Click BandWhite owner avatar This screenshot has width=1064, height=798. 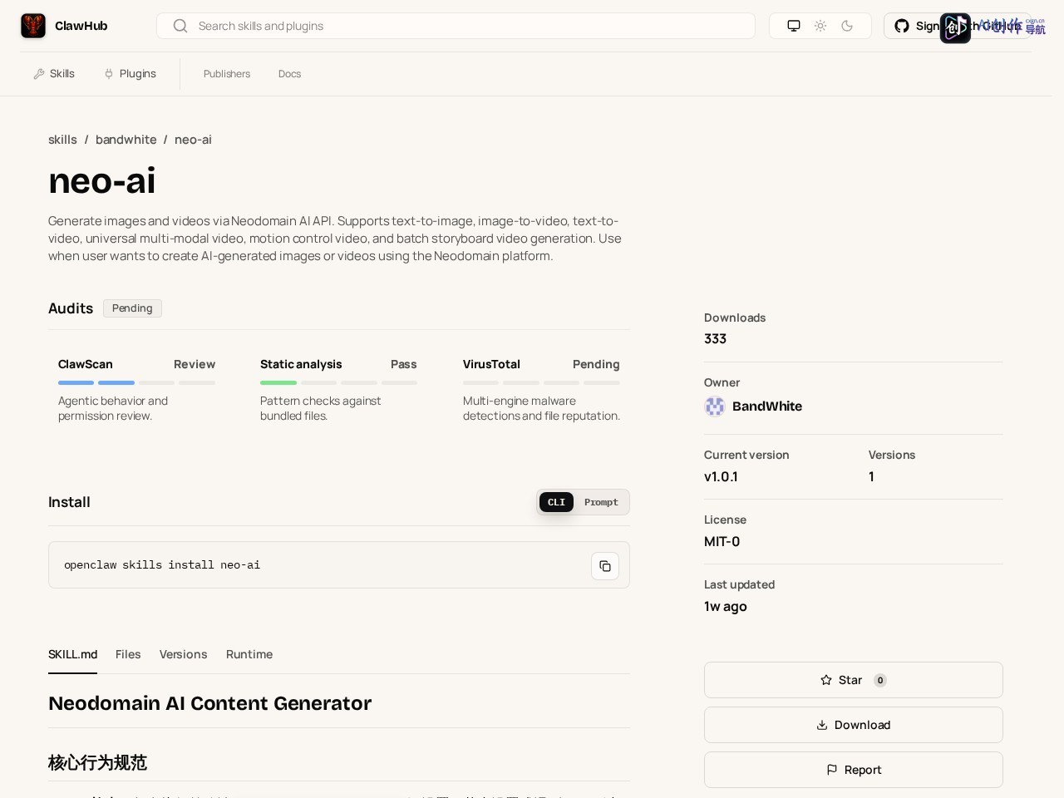tap(715, 406)
